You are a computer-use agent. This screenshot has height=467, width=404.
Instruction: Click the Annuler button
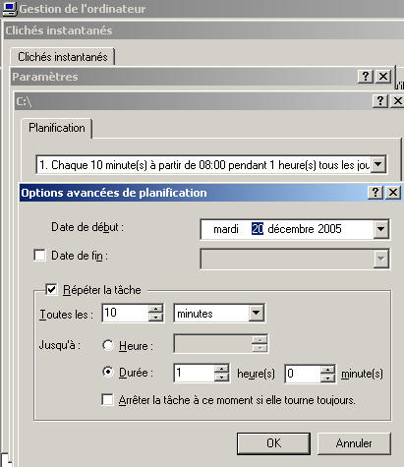354,443
